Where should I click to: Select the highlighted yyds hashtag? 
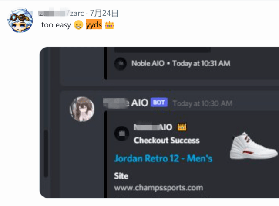click(x=94, y=24)
